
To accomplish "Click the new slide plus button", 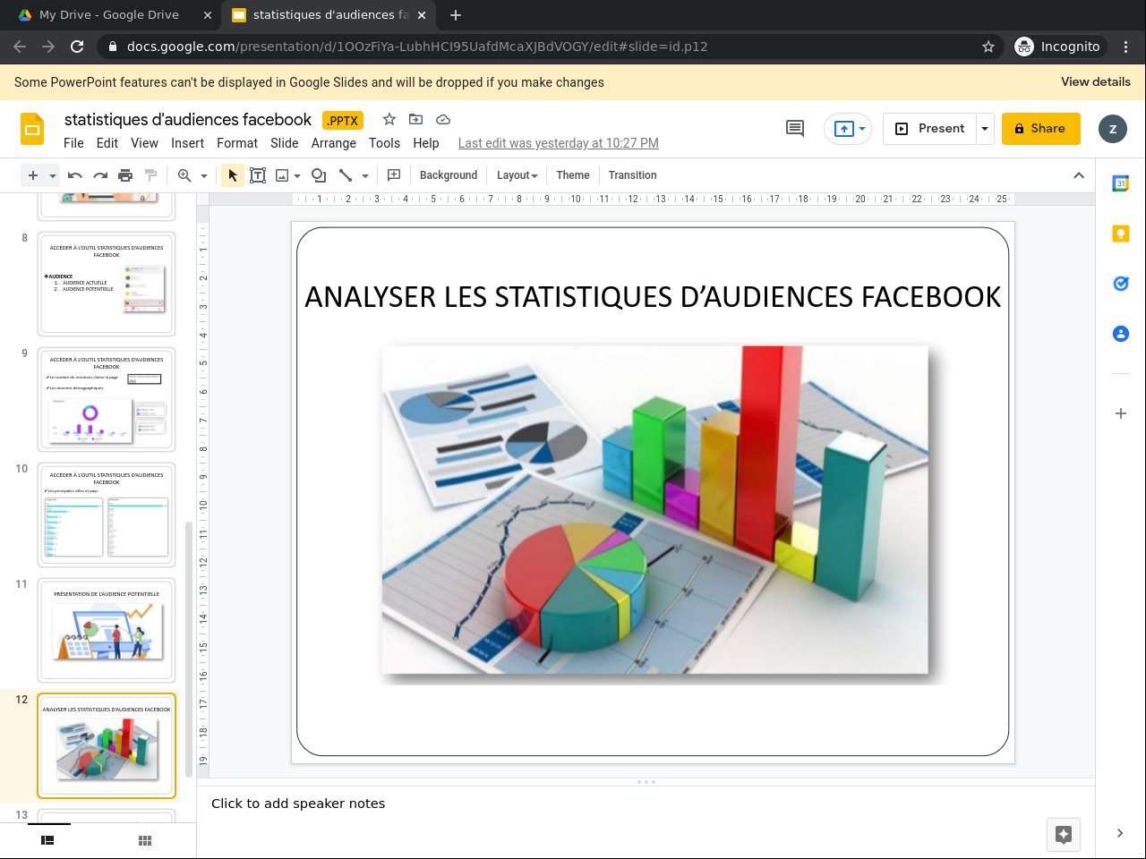I will (x=33, y=175).
